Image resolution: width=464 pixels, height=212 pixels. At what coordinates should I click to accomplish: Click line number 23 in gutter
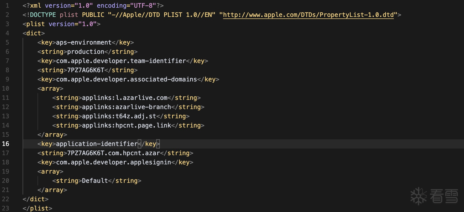tap(6, 208)
